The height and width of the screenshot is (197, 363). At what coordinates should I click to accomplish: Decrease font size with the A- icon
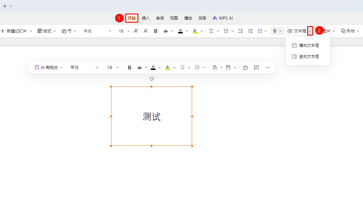click(146, 31)
